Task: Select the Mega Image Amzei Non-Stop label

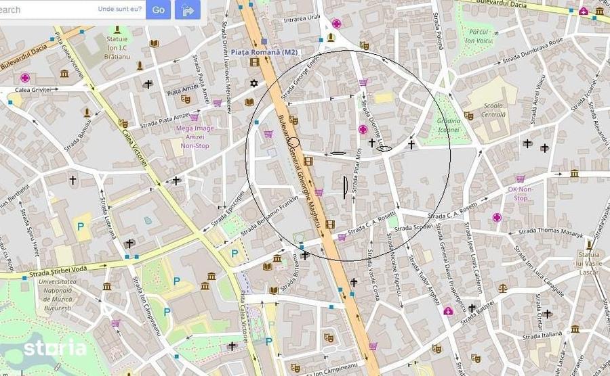Action: click(x=195, y=137)
